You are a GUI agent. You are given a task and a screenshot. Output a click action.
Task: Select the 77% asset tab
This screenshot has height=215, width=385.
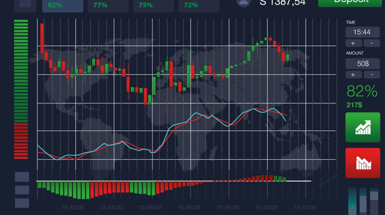(x=108, y=5)
